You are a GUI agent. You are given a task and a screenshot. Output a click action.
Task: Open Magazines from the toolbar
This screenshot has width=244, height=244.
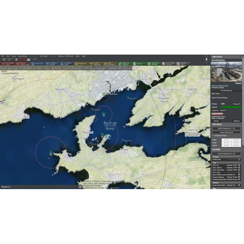80,64
